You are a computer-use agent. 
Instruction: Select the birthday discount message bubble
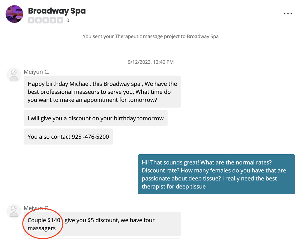click(96, 118)
